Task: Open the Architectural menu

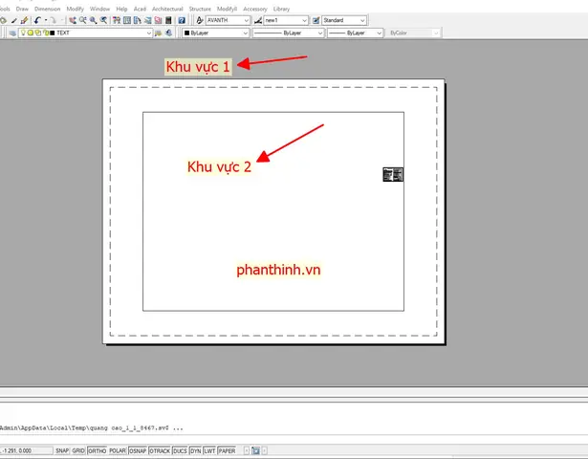Action: click(167, 9)
